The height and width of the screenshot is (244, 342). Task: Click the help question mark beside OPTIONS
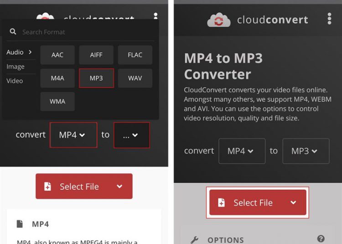pos(321,239)
